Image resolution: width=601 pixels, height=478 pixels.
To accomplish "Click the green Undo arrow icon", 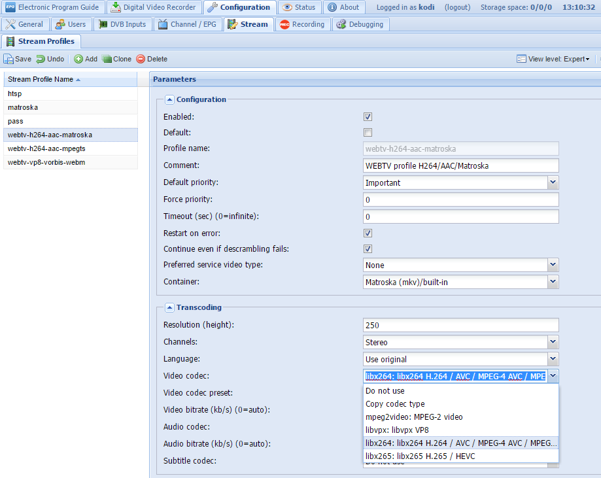I will pyautogui.click(x=41, y=59).
